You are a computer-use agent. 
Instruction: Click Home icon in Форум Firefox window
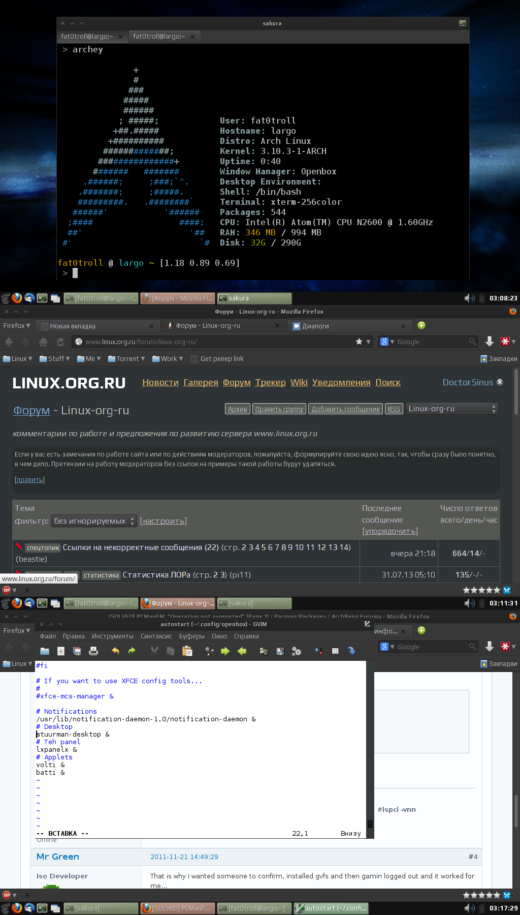pos(43,342)
